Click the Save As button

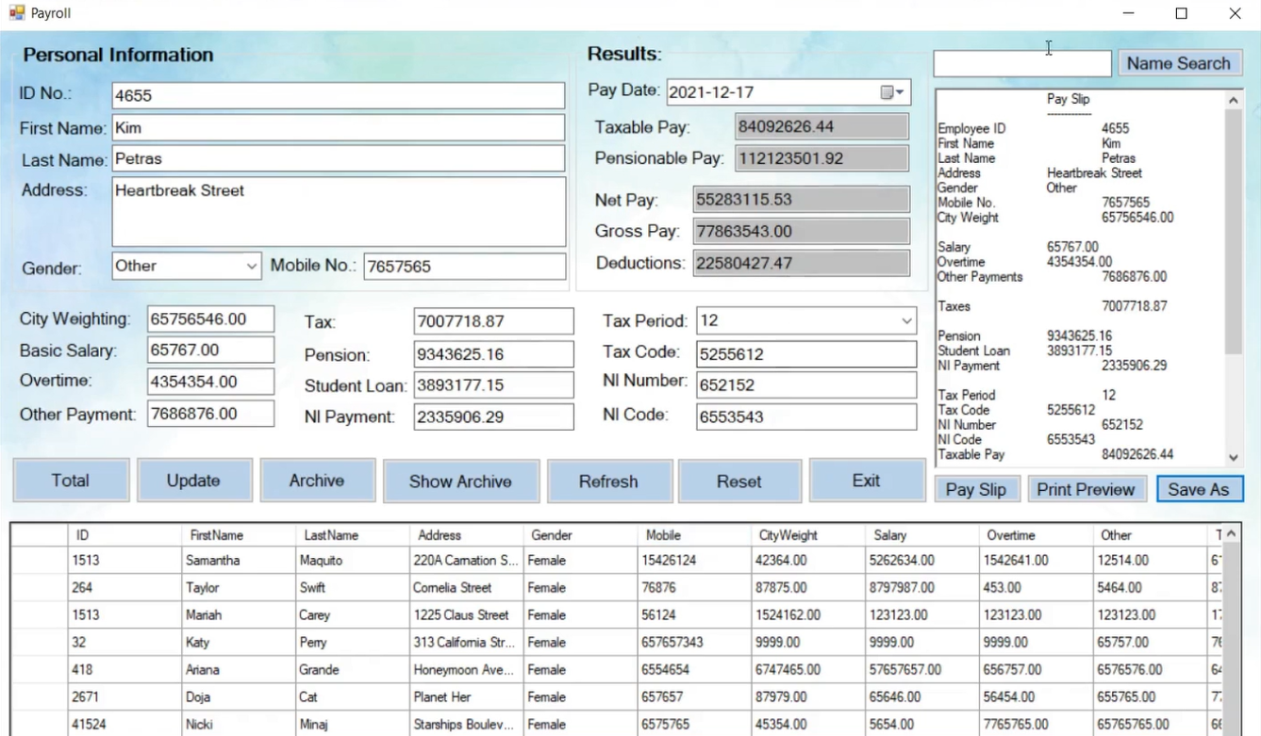click(x=1199, y=489)
